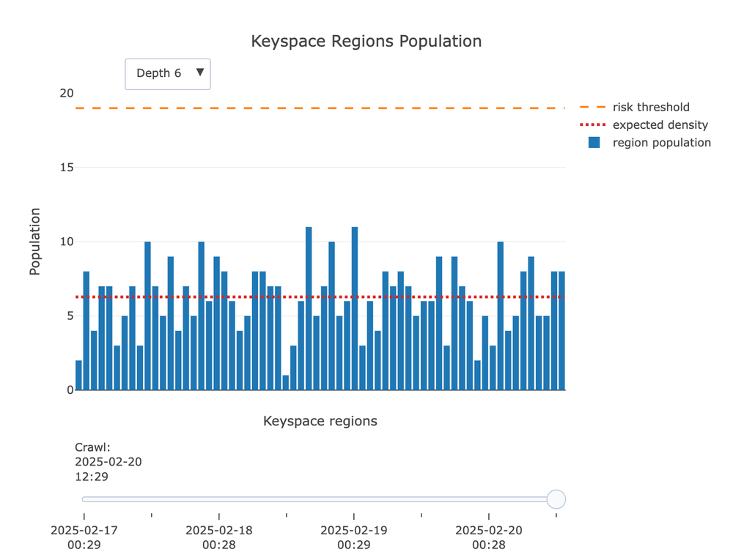
Task: Click the crawl time slider handle
Action: point(556,499)
